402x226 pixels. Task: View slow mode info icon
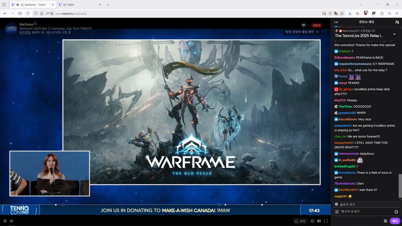click(x=336, y=204)
